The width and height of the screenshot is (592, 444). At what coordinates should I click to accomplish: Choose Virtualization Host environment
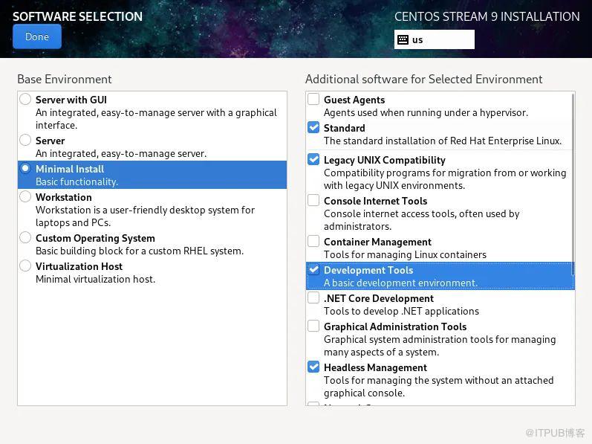point(26,266)
